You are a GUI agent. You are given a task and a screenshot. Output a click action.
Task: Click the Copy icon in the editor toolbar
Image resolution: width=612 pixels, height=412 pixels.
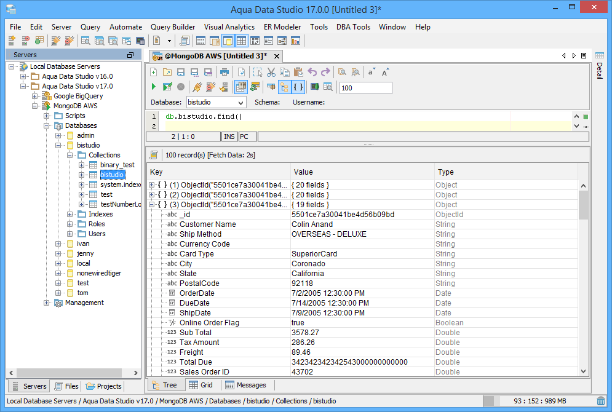285,72
